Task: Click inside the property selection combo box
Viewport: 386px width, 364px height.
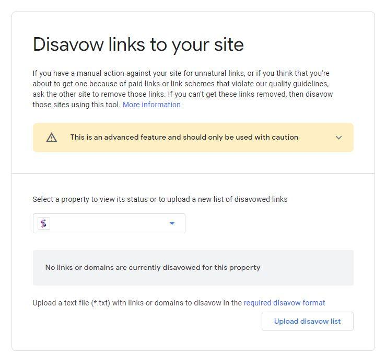Action: pyautogui.click(x=109, y=223)
